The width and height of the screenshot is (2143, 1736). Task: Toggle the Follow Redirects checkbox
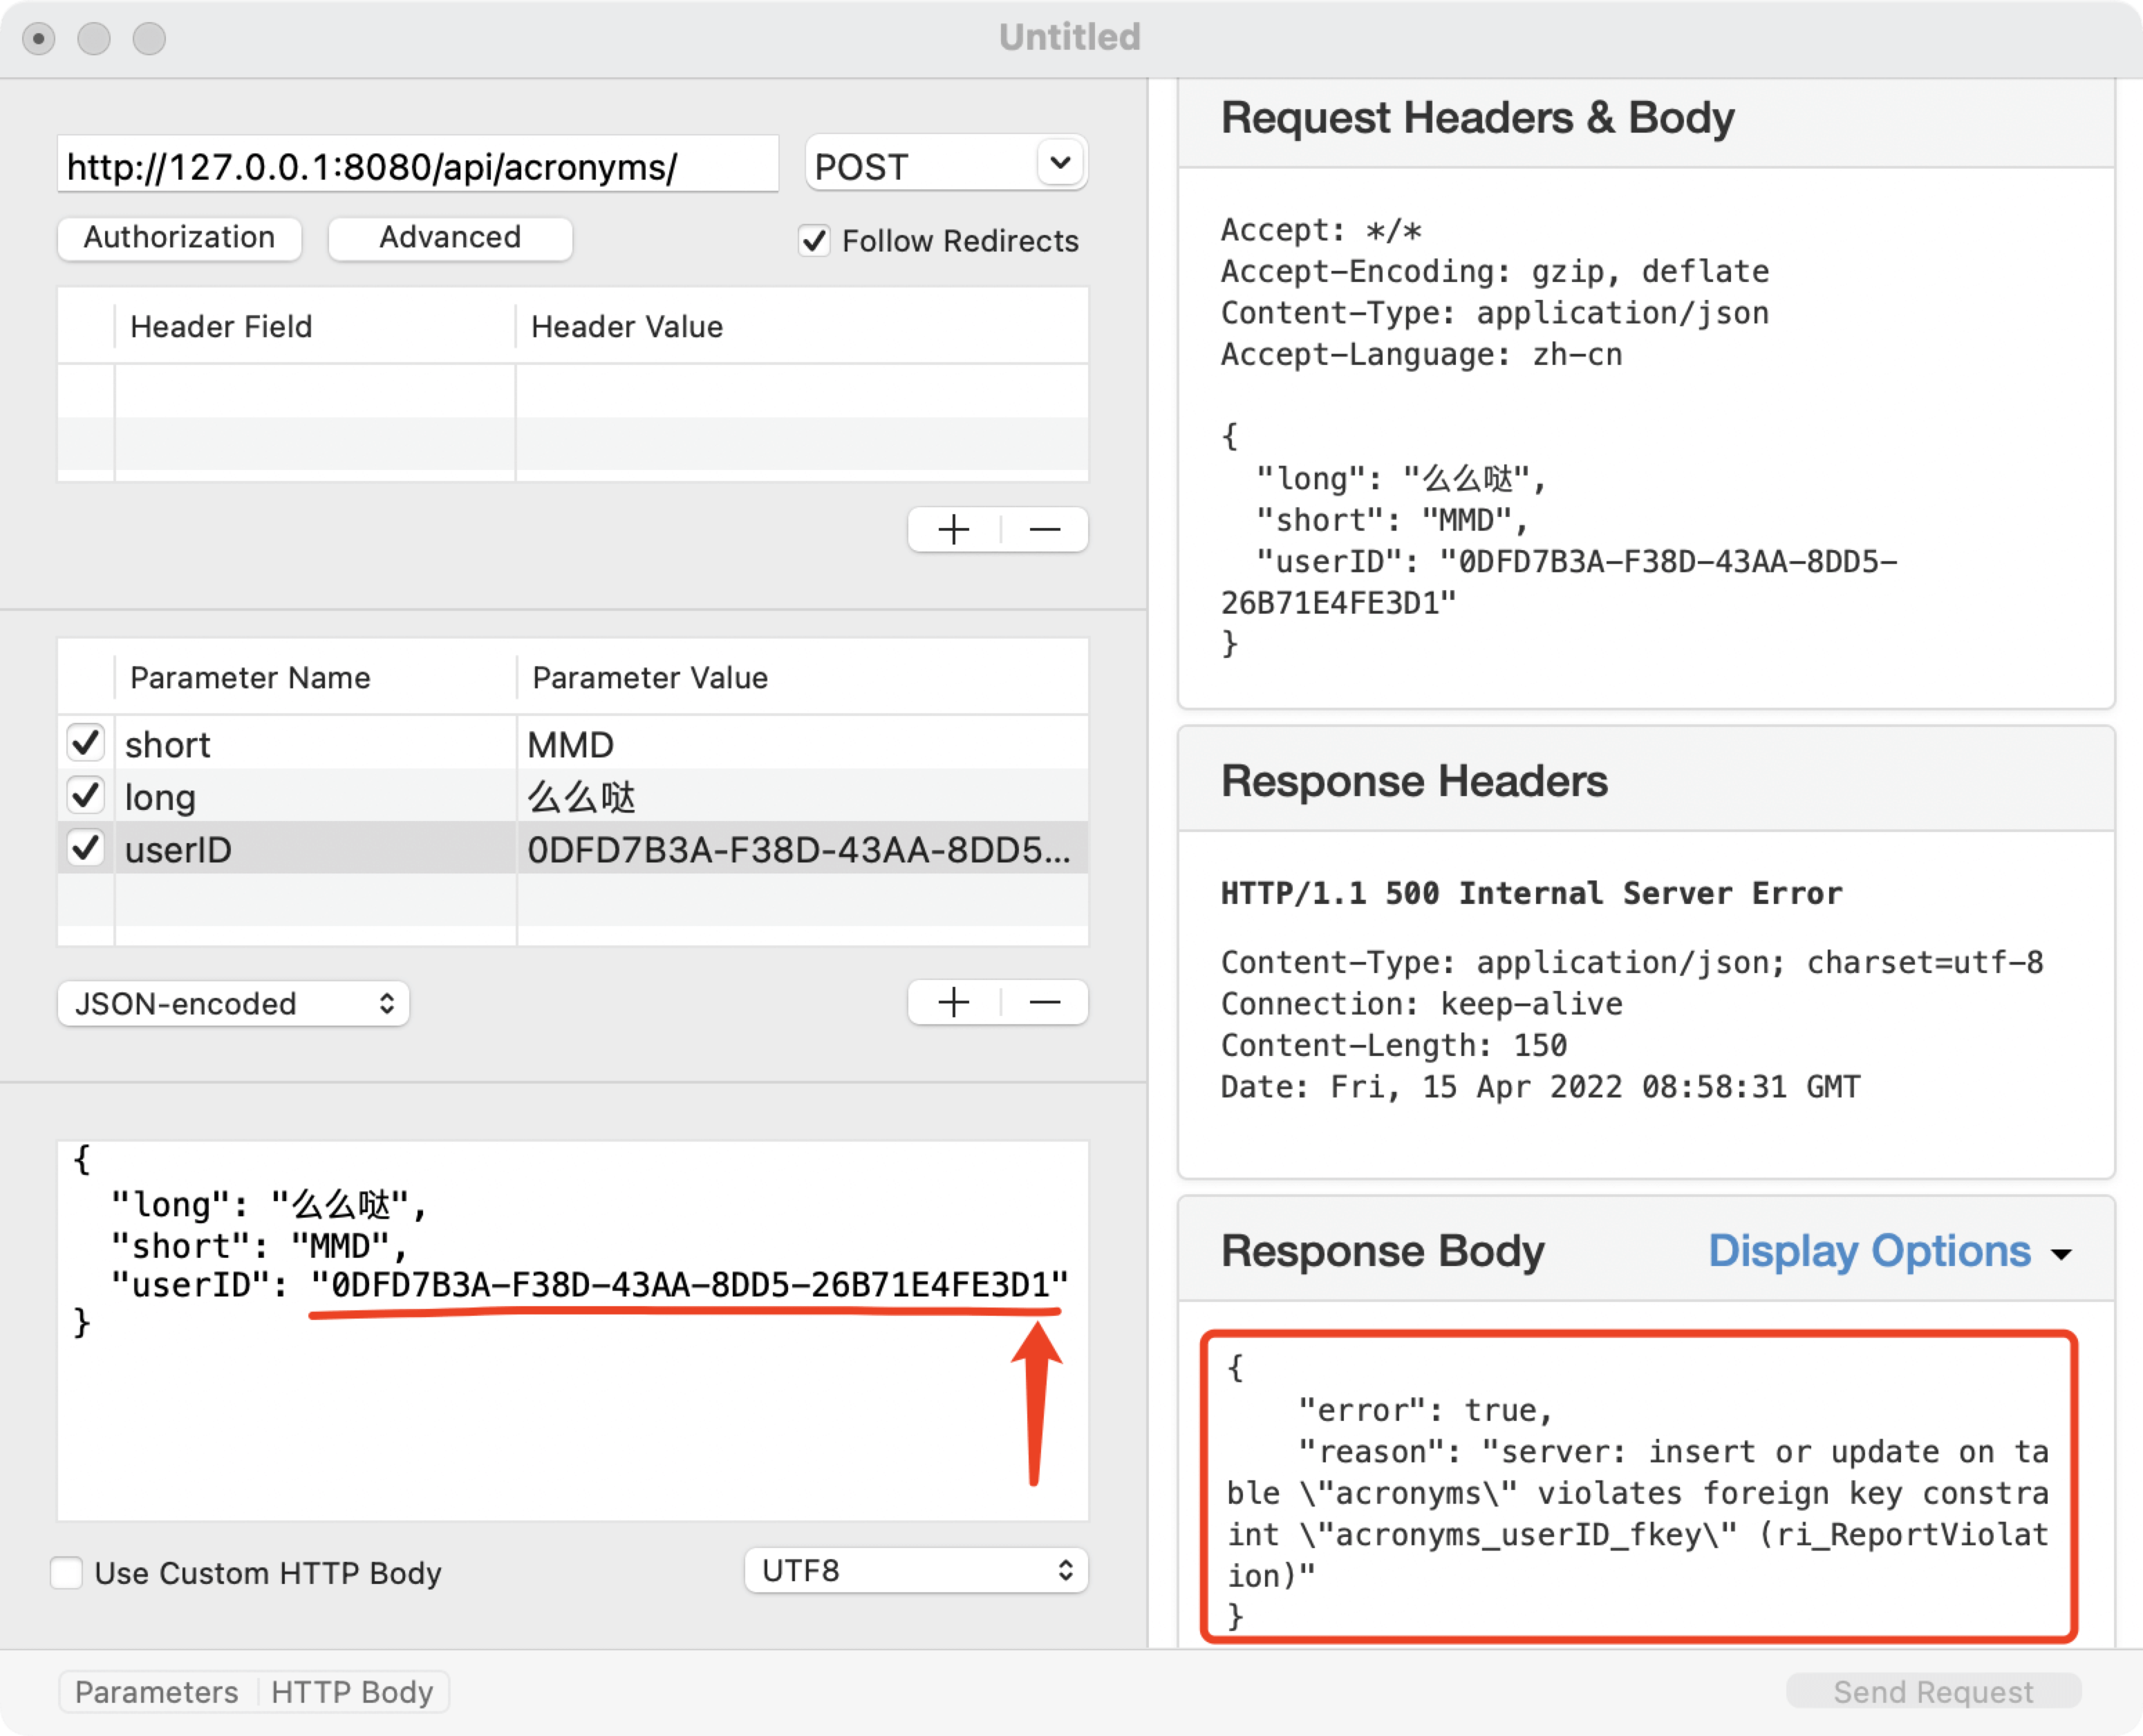[x=814, y=241]
